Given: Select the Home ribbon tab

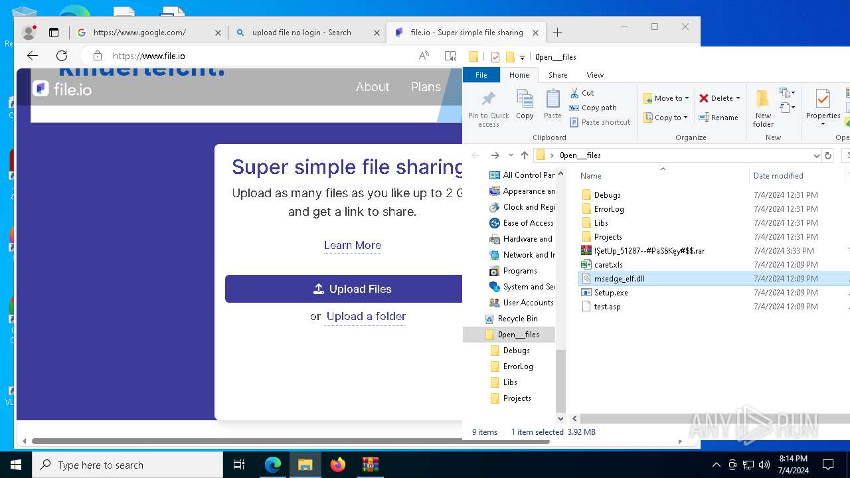Looking at the screenshot, I should click(x=519, y=75).
